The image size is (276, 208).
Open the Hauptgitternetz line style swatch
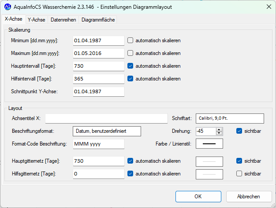point(209,161)
